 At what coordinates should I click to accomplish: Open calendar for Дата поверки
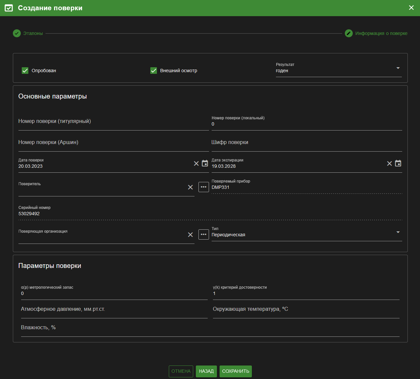pos(205,163)
